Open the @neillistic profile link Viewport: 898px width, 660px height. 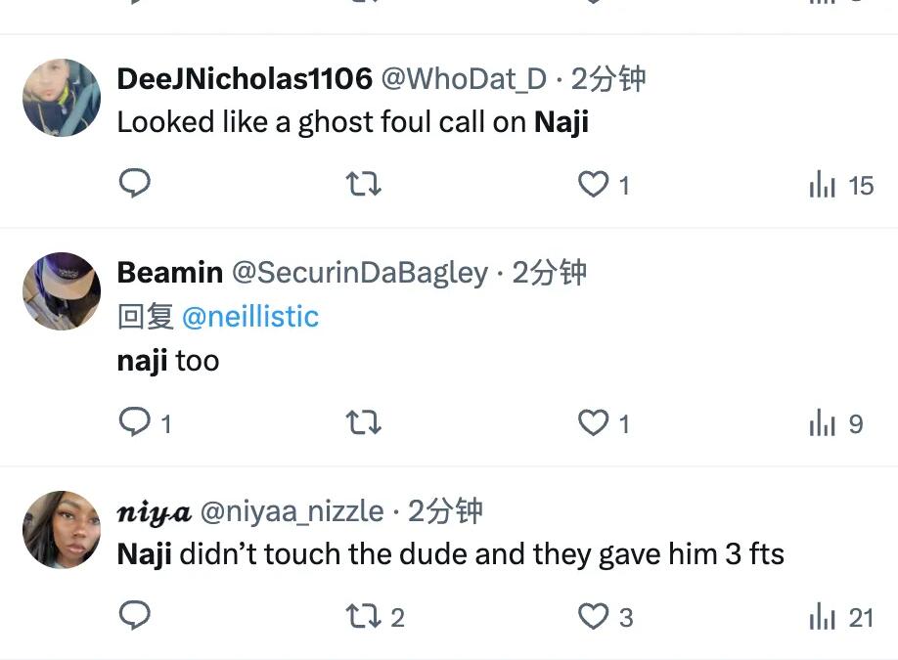click(x=250, y=316)
